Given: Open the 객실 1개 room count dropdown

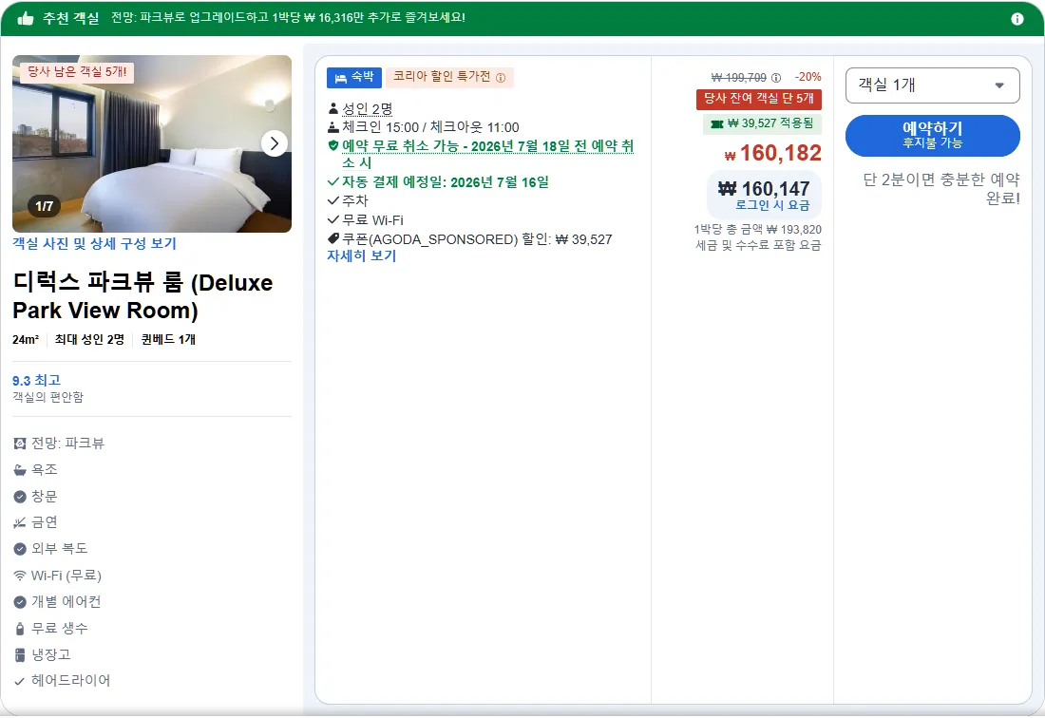Looking at the screenshot, I should pos(932,85).
